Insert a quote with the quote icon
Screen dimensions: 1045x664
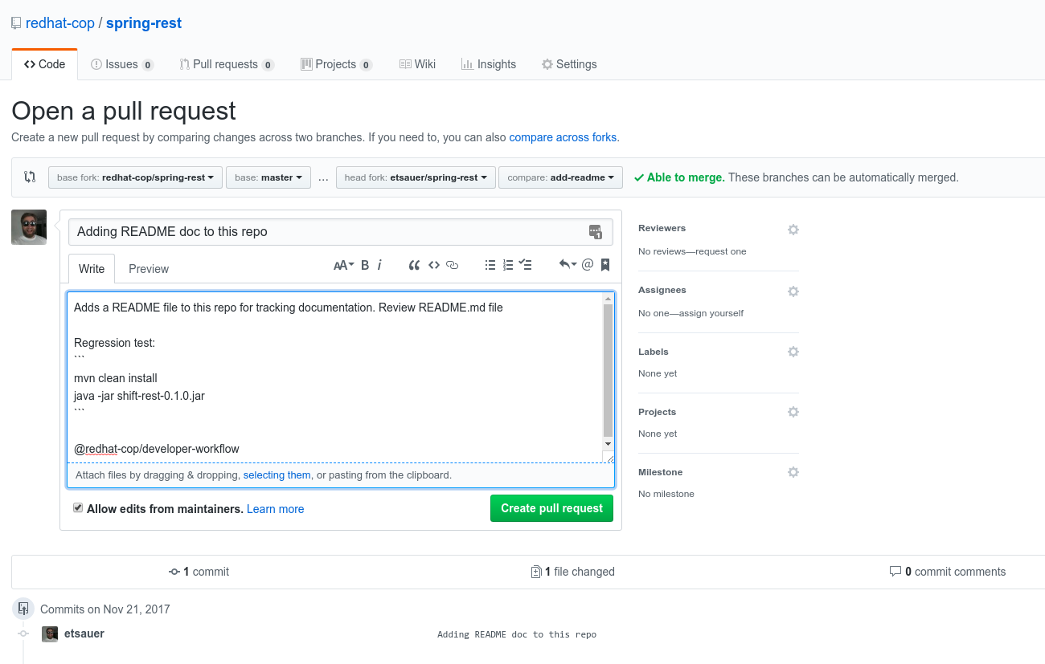(414, 265)
